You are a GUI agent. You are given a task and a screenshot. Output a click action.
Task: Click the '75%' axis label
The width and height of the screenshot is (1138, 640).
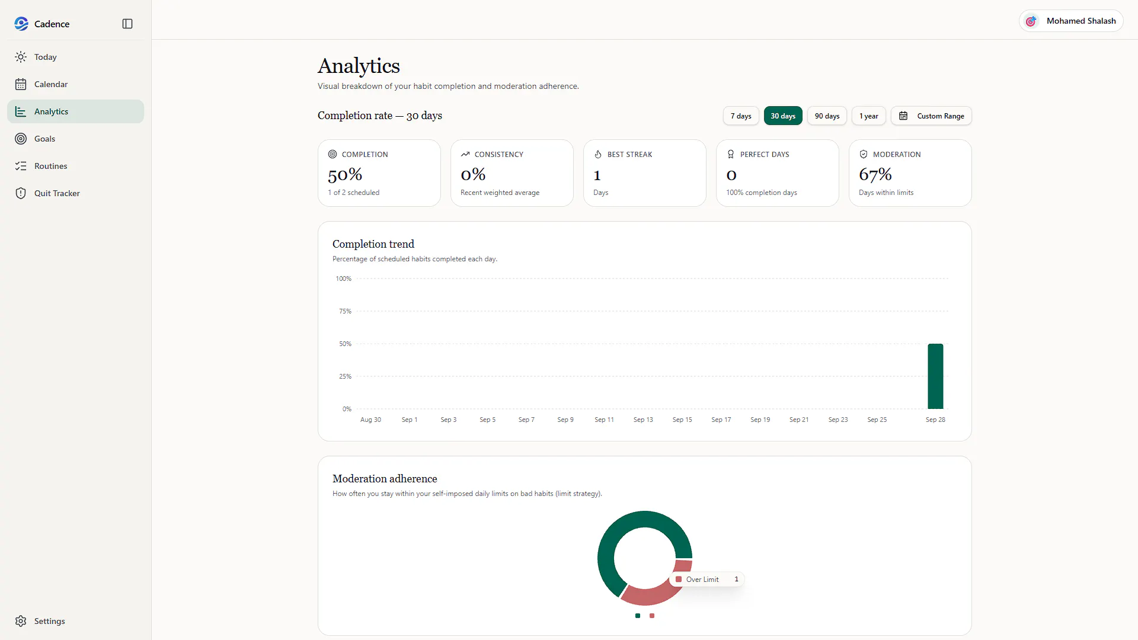pos(345,311)
